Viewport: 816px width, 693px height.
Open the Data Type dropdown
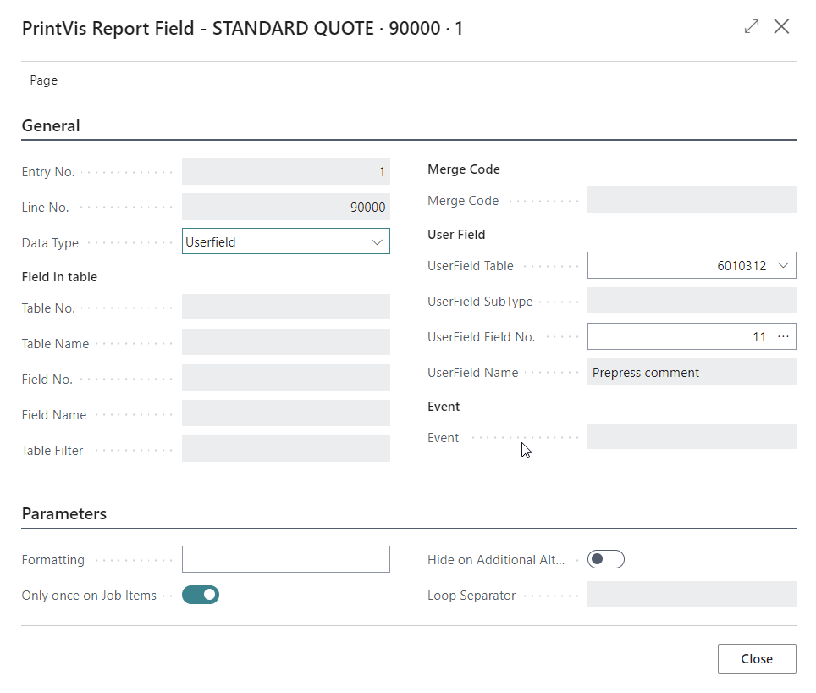(377, 242)
